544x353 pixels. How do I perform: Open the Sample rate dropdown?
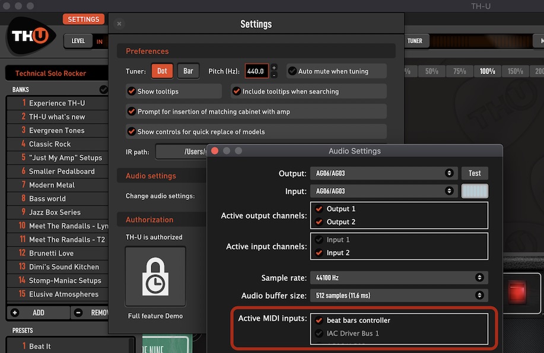coord(399,277)
